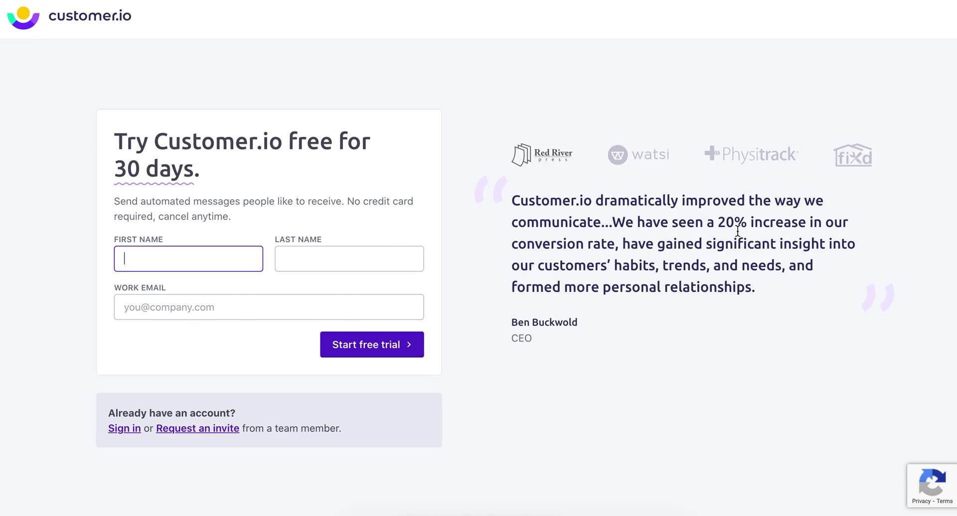Viewport: 957px width, 516px height.
Task: Click the Last Name input field
Action: [349, 258]
